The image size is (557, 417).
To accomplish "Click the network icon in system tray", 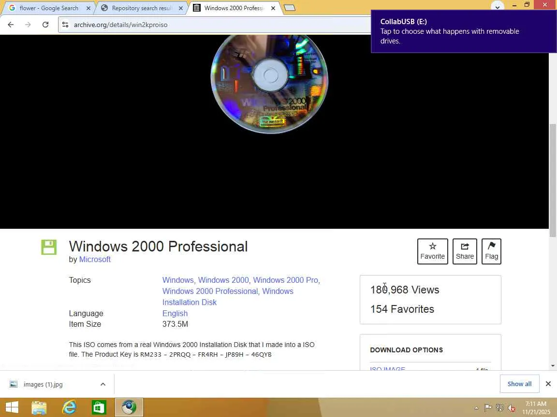I will [500, 408].
